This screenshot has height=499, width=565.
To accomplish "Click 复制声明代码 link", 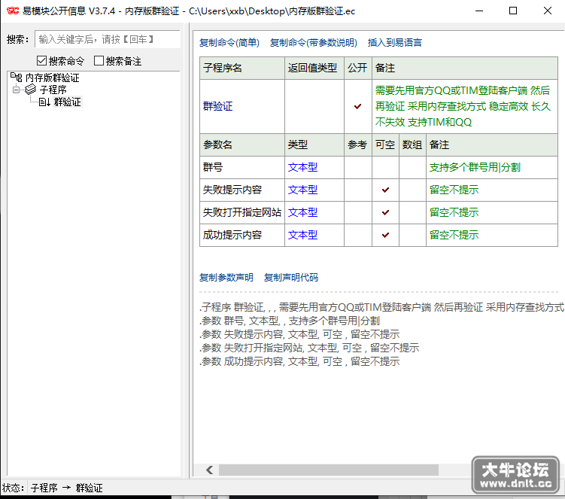I will click(x=291, y=277).
